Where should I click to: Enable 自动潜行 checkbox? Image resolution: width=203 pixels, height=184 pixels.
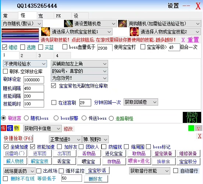(x=175, y=170)
